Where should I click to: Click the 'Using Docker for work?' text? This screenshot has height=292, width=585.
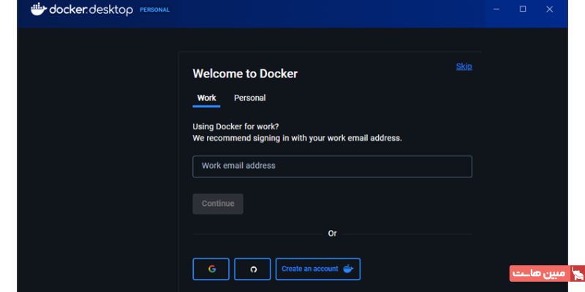tap(230, 126)
